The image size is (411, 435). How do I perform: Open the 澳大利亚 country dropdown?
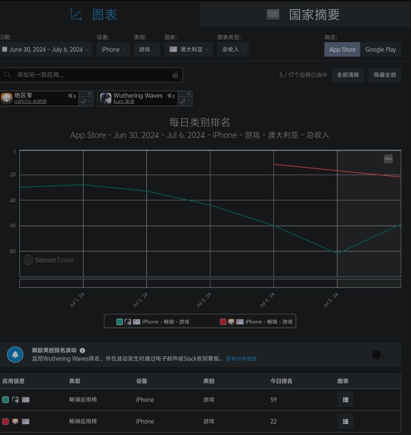pos(188,49)
